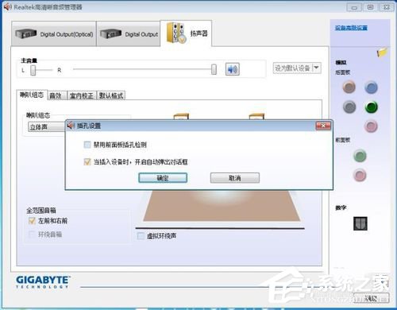Click the dark green active rear jack
The height and width of the screenshot is (310, 397).
click(x=371, y=107)
